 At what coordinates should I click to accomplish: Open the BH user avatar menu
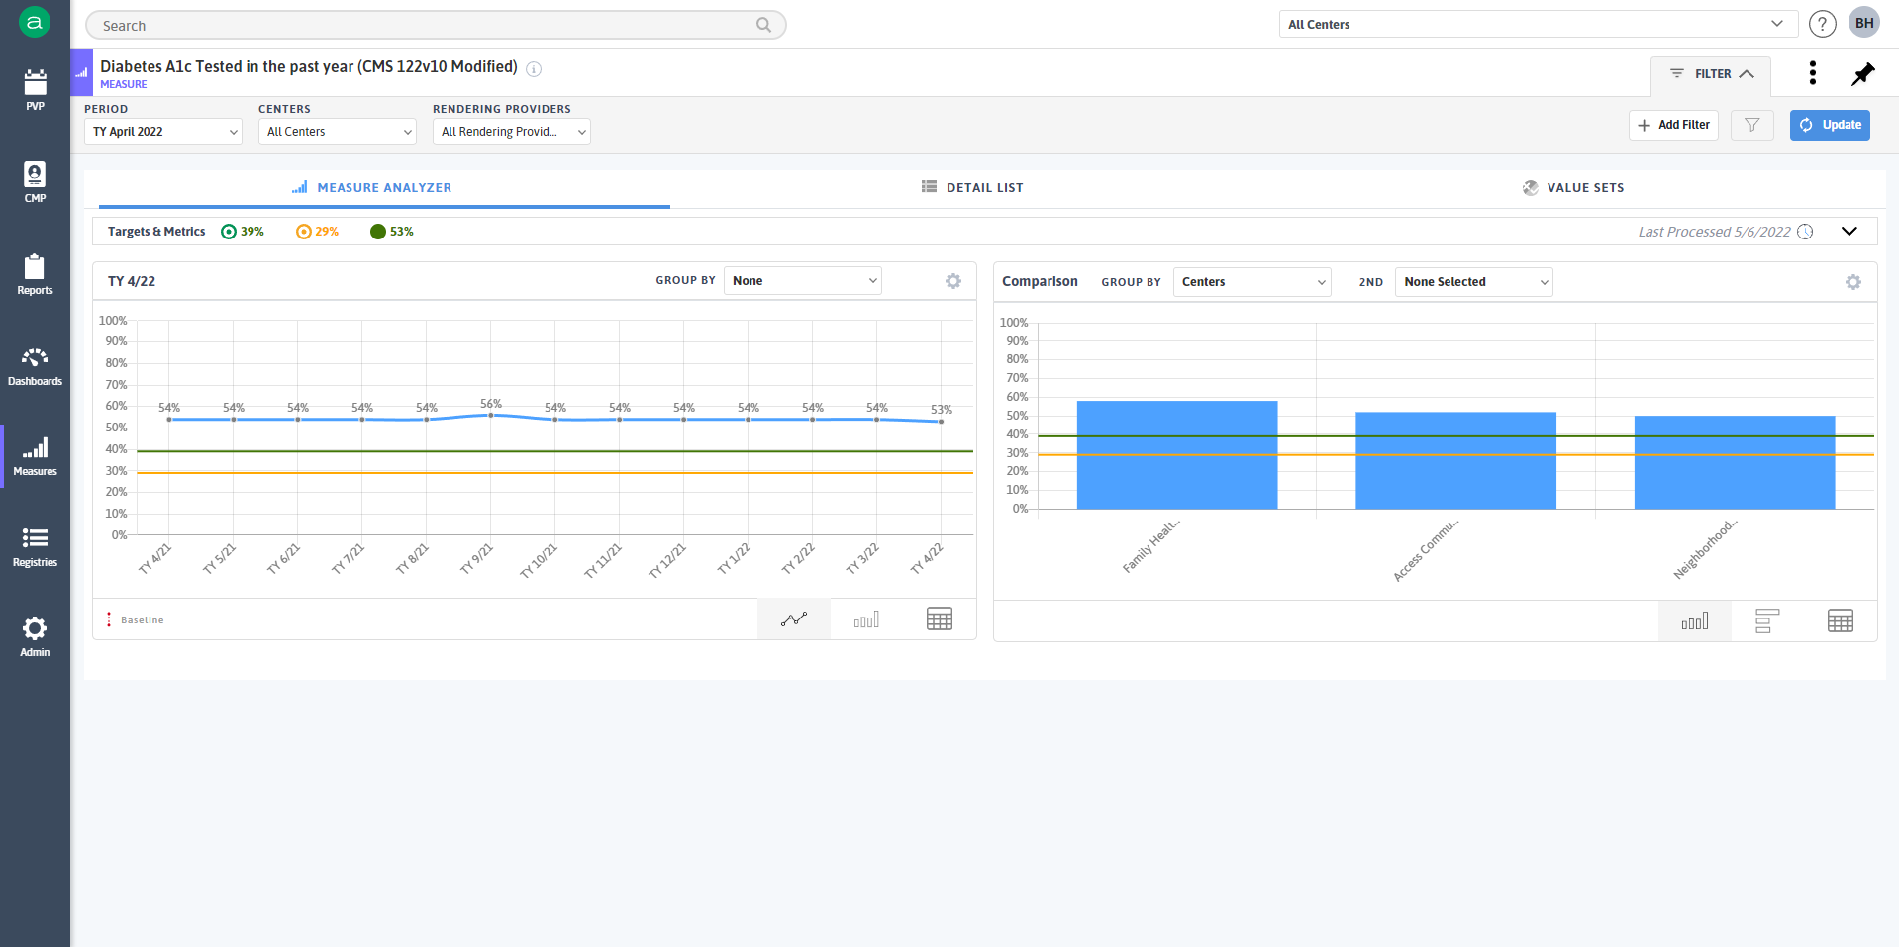pos(1864,23)
